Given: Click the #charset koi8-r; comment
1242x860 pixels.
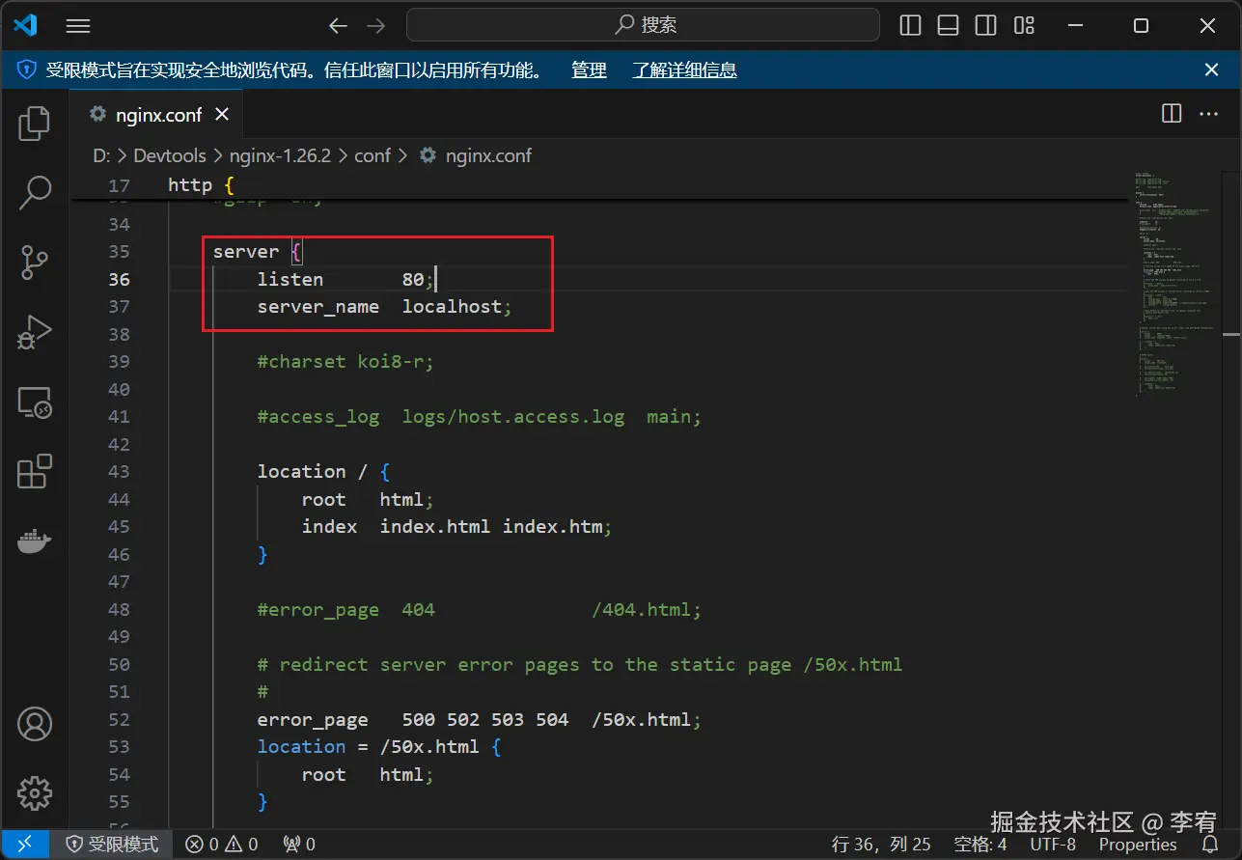Looking at the screenshot, I should click(x=345, y=362).
